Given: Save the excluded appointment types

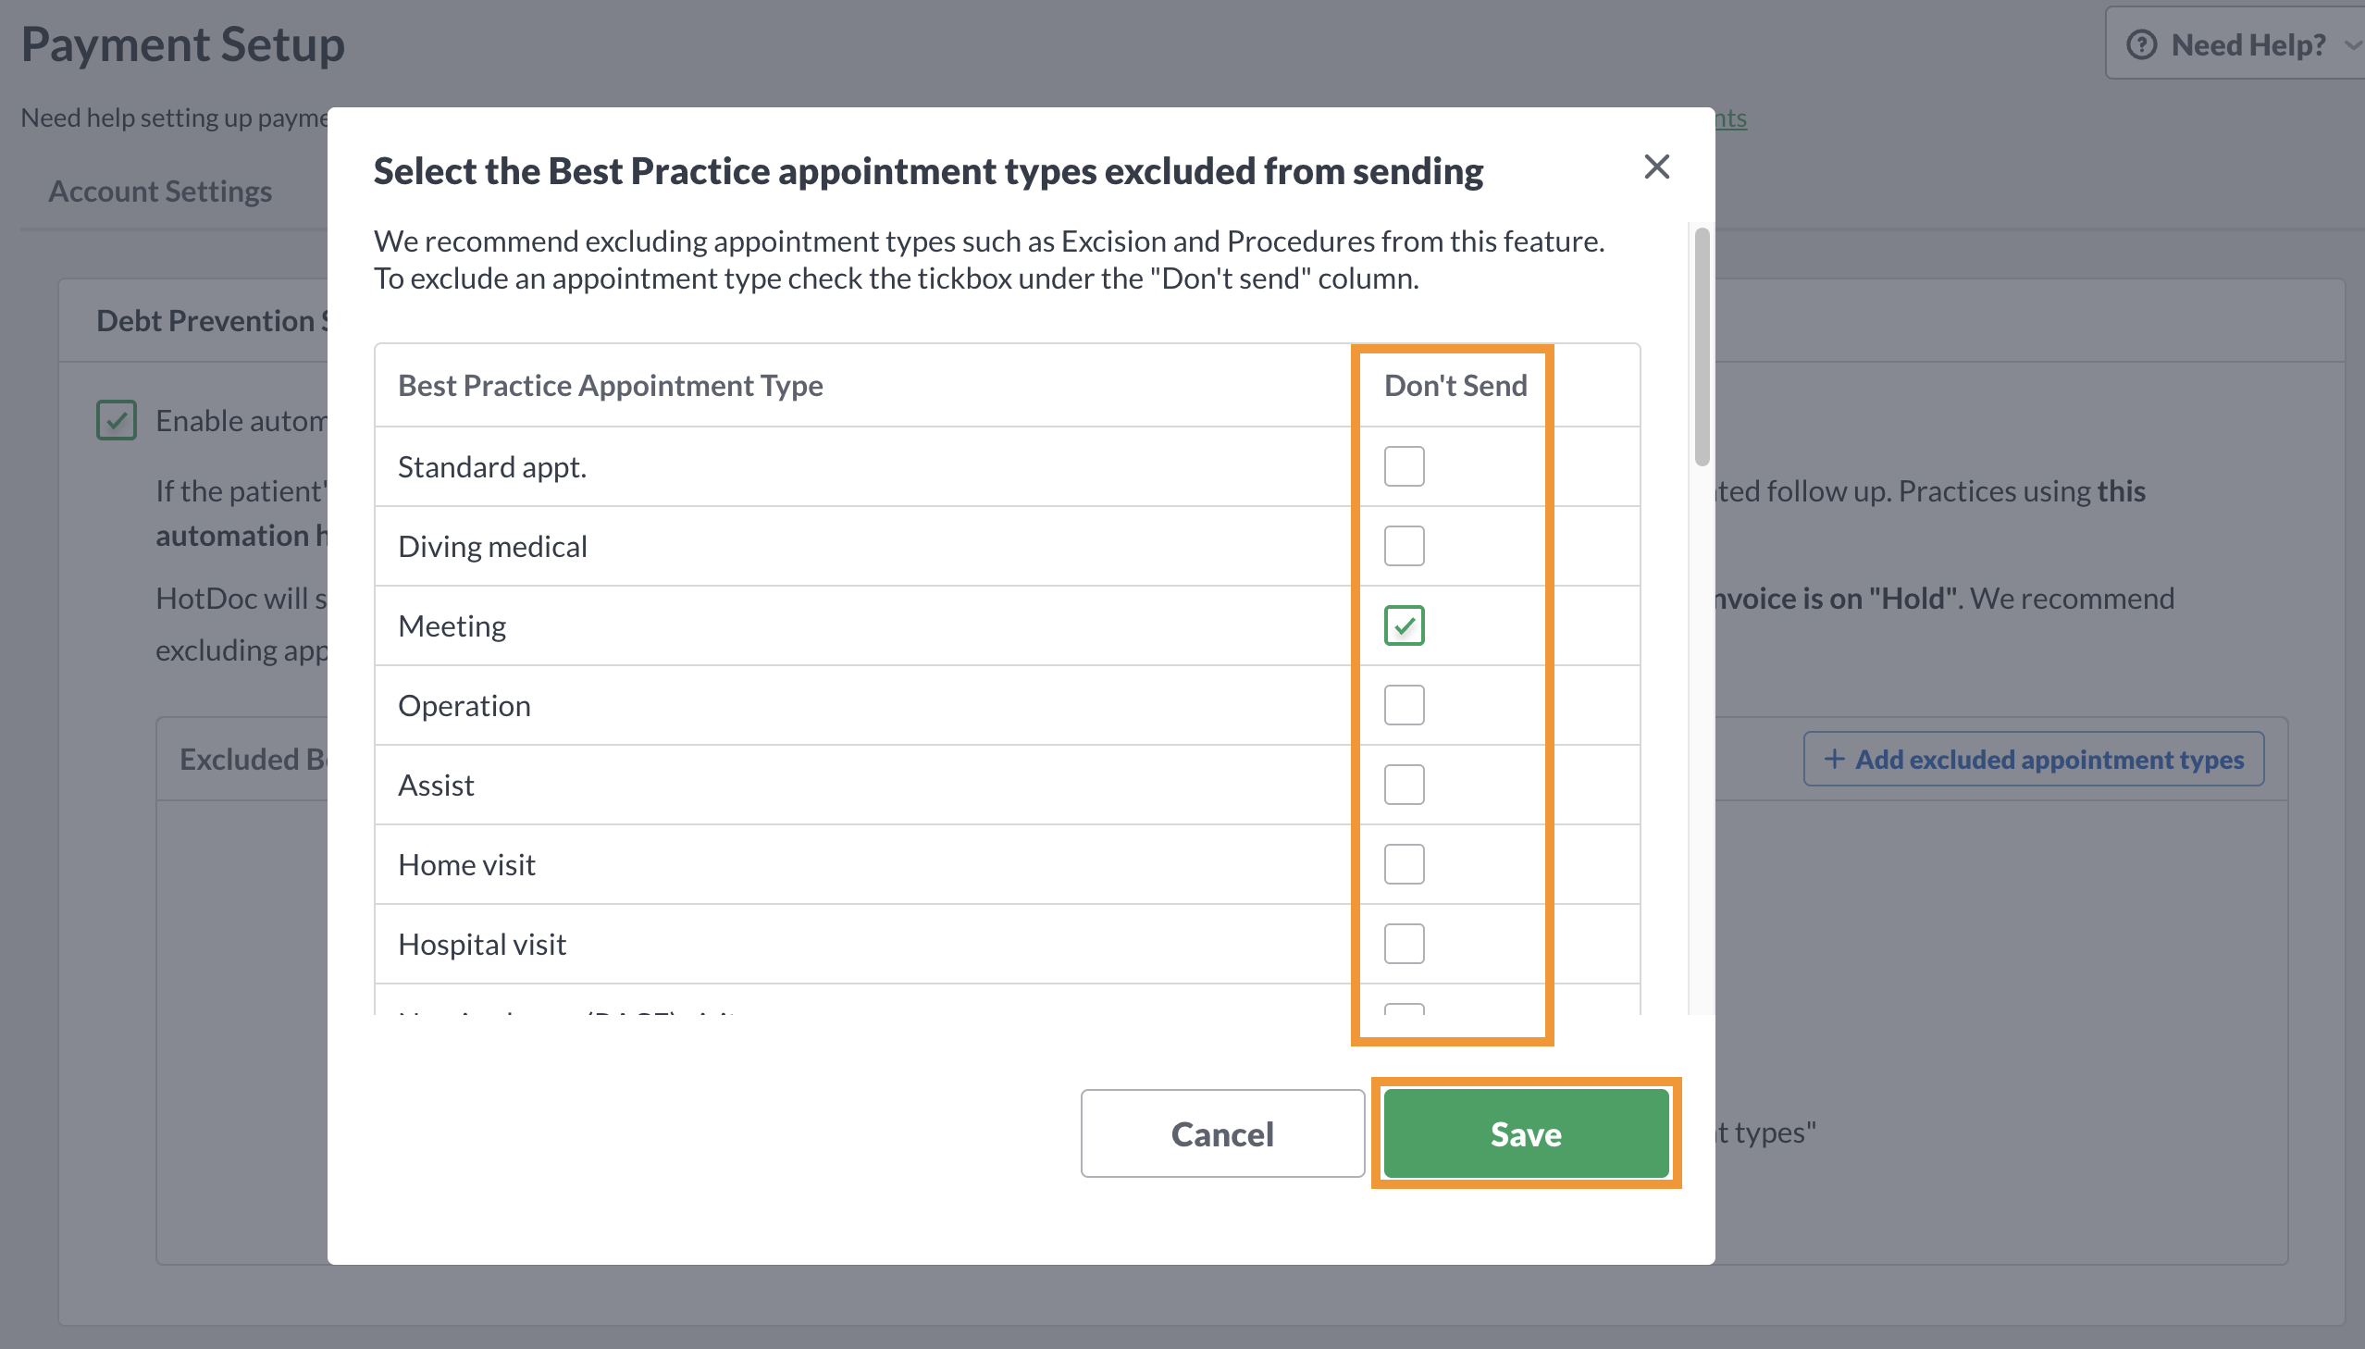Looking at the screenshot, I should [x=1526, y=1133].
